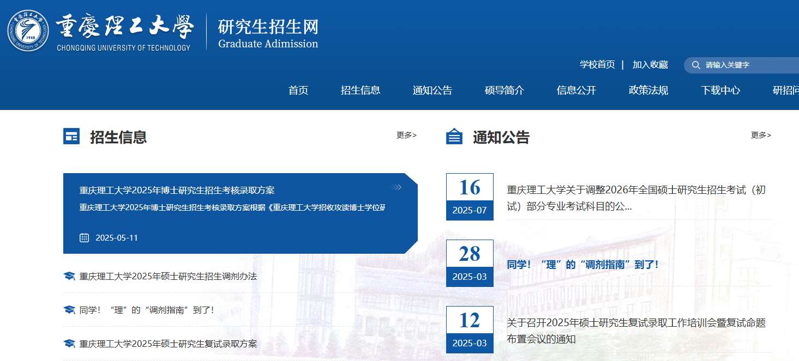This screenshot has height=361, width=799.
Task: Focus the 请输入关键字 search field
Action: pyautogui.click(x=747, y=65)
